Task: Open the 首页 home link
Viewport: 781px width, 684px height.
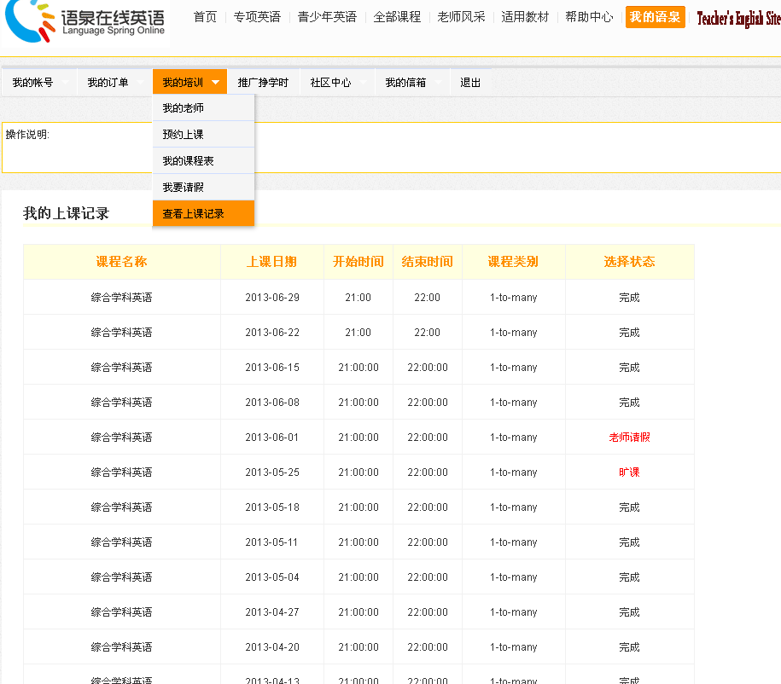Action: [205, 17]
